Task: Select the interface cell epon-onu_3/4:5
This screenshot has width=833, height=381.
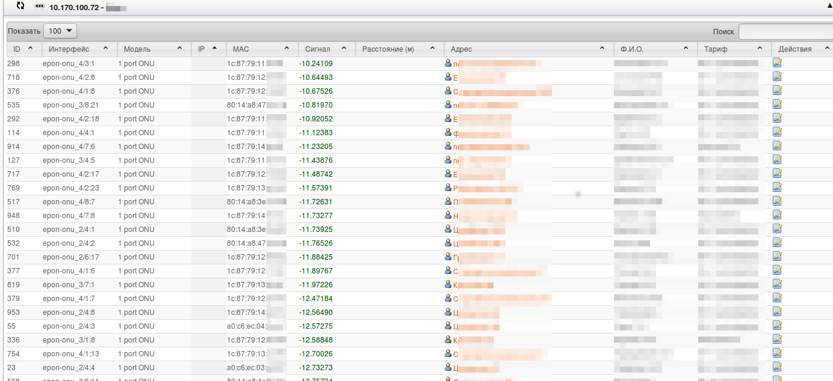Action: (x=69, y=160)
